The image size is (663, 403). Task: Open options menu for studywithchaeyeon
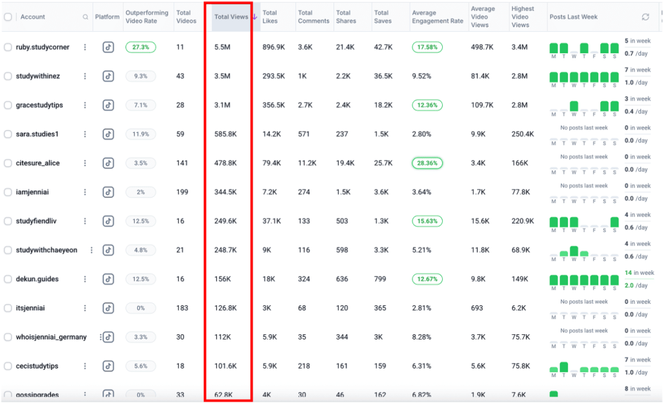[92, 250]
